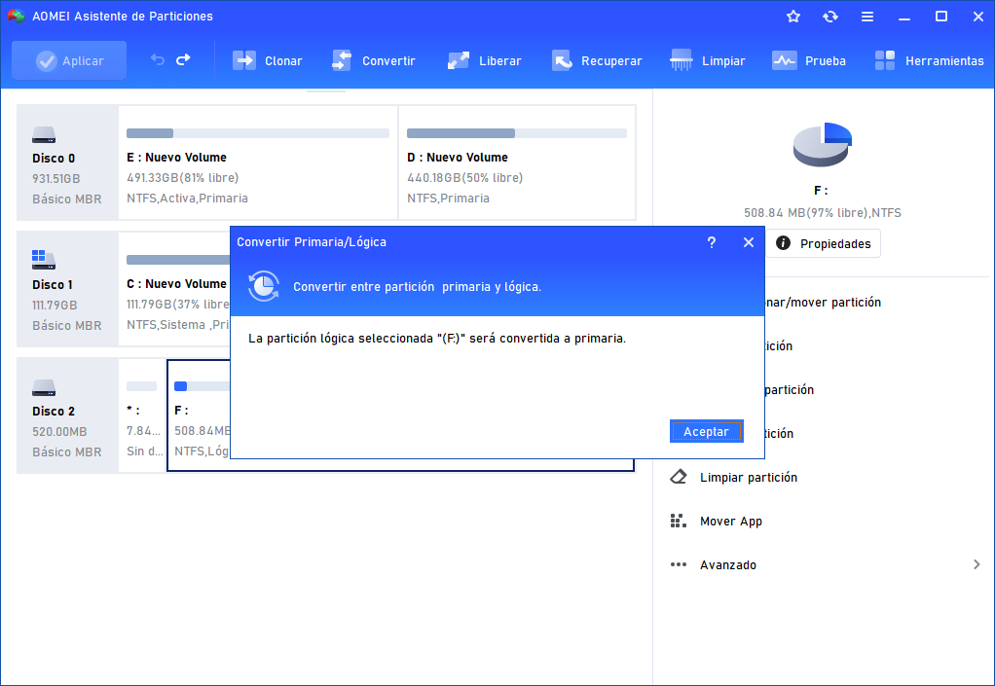The height and width of the screenshot is (686, 995).
Task: Open the Herramientas menu
Action: tap(929, 61)
